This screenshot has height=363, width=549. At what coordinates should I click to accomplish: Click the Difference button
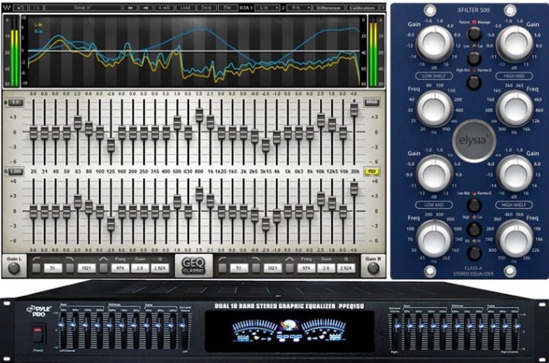329,8
